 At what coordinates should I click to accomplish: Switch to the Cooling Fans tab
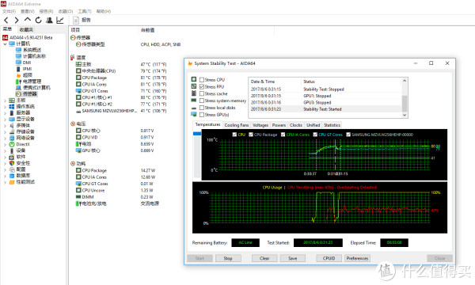pos(237,125)
